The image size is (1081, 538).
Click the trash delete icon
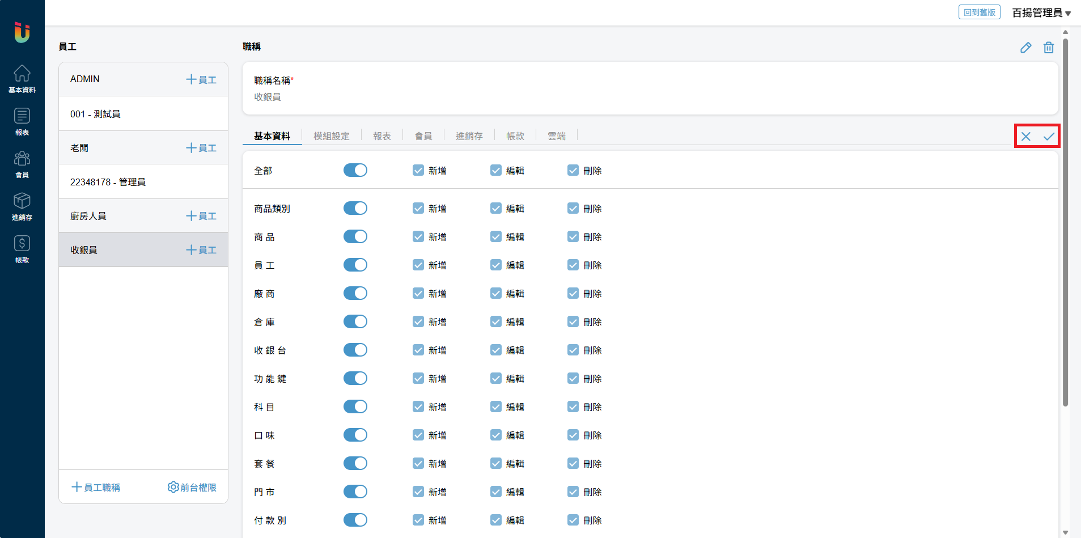(1048, 48)
